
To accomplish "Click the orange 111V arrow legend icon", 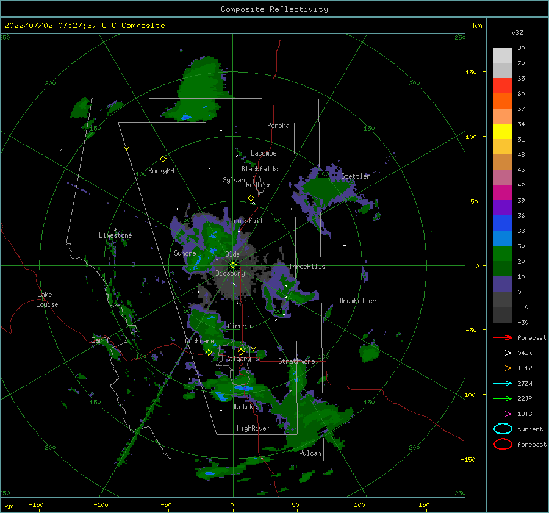I will click(x=503, y=368).
